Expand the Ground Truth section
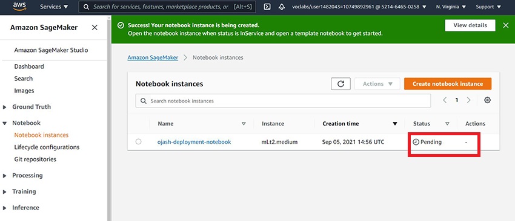The width and height of the screenshot is (515, 221). tap(5, 107)
